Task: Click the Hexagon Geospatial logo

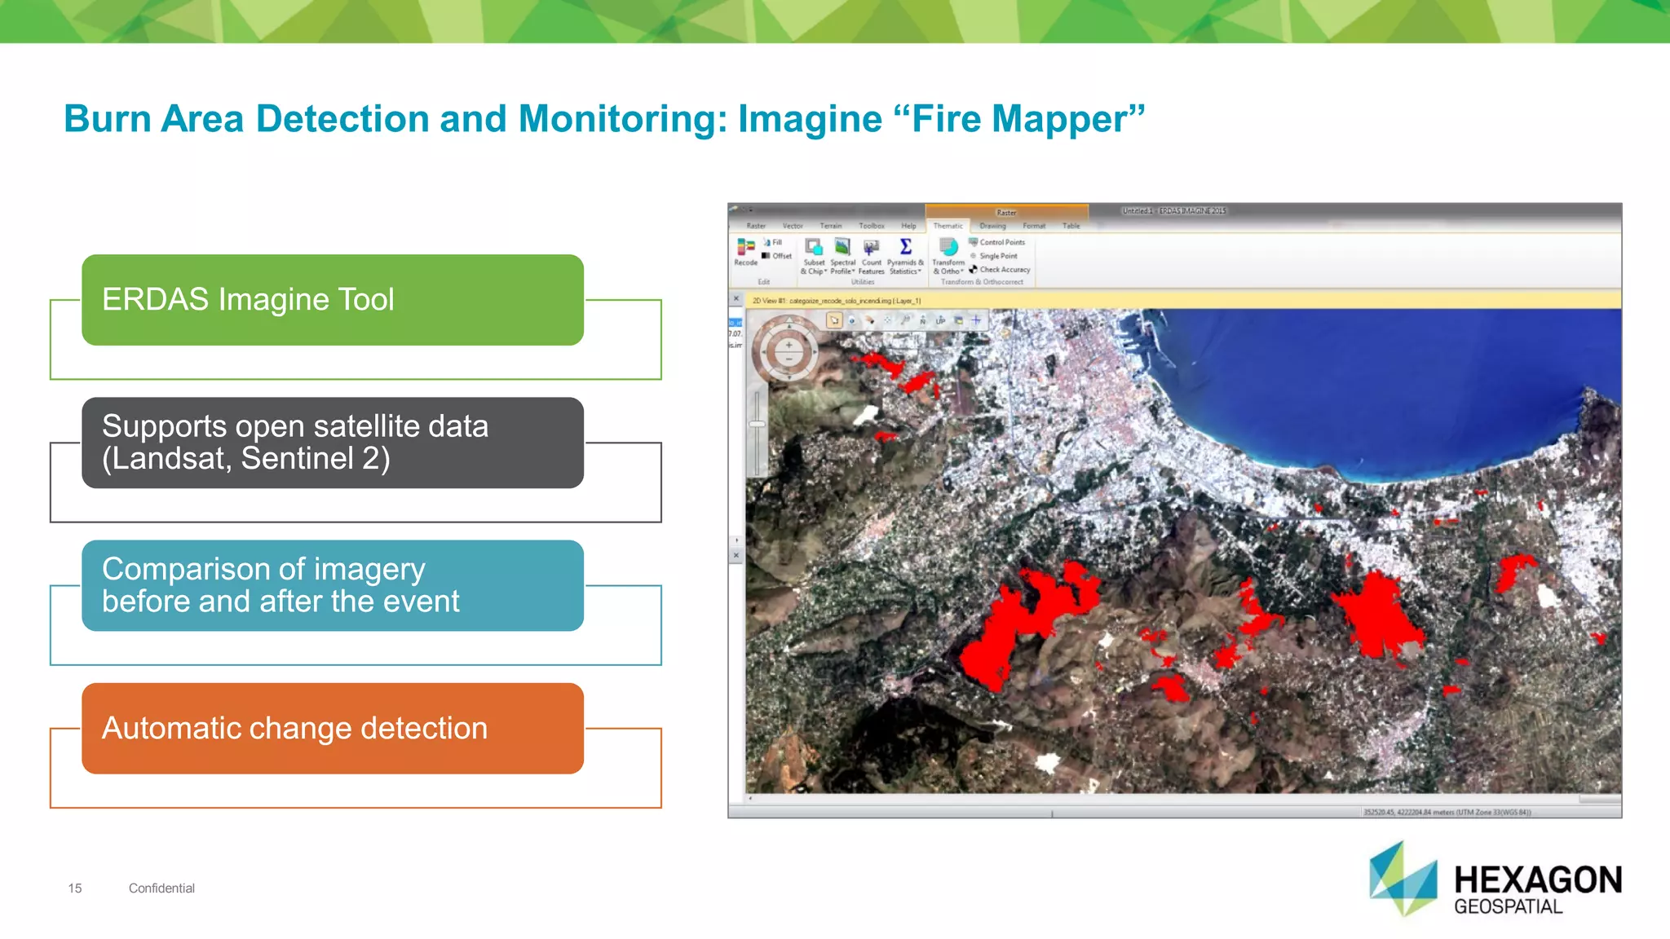Action: coord(1495,879)
